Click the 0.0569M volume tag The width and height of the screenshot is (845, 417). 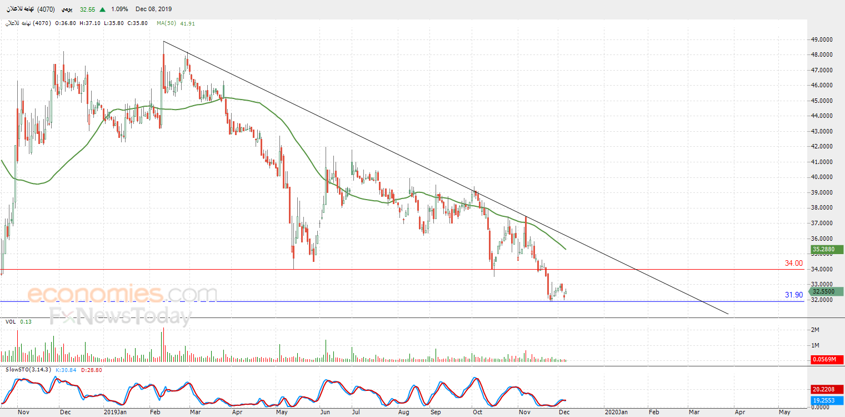click(827, 360)
